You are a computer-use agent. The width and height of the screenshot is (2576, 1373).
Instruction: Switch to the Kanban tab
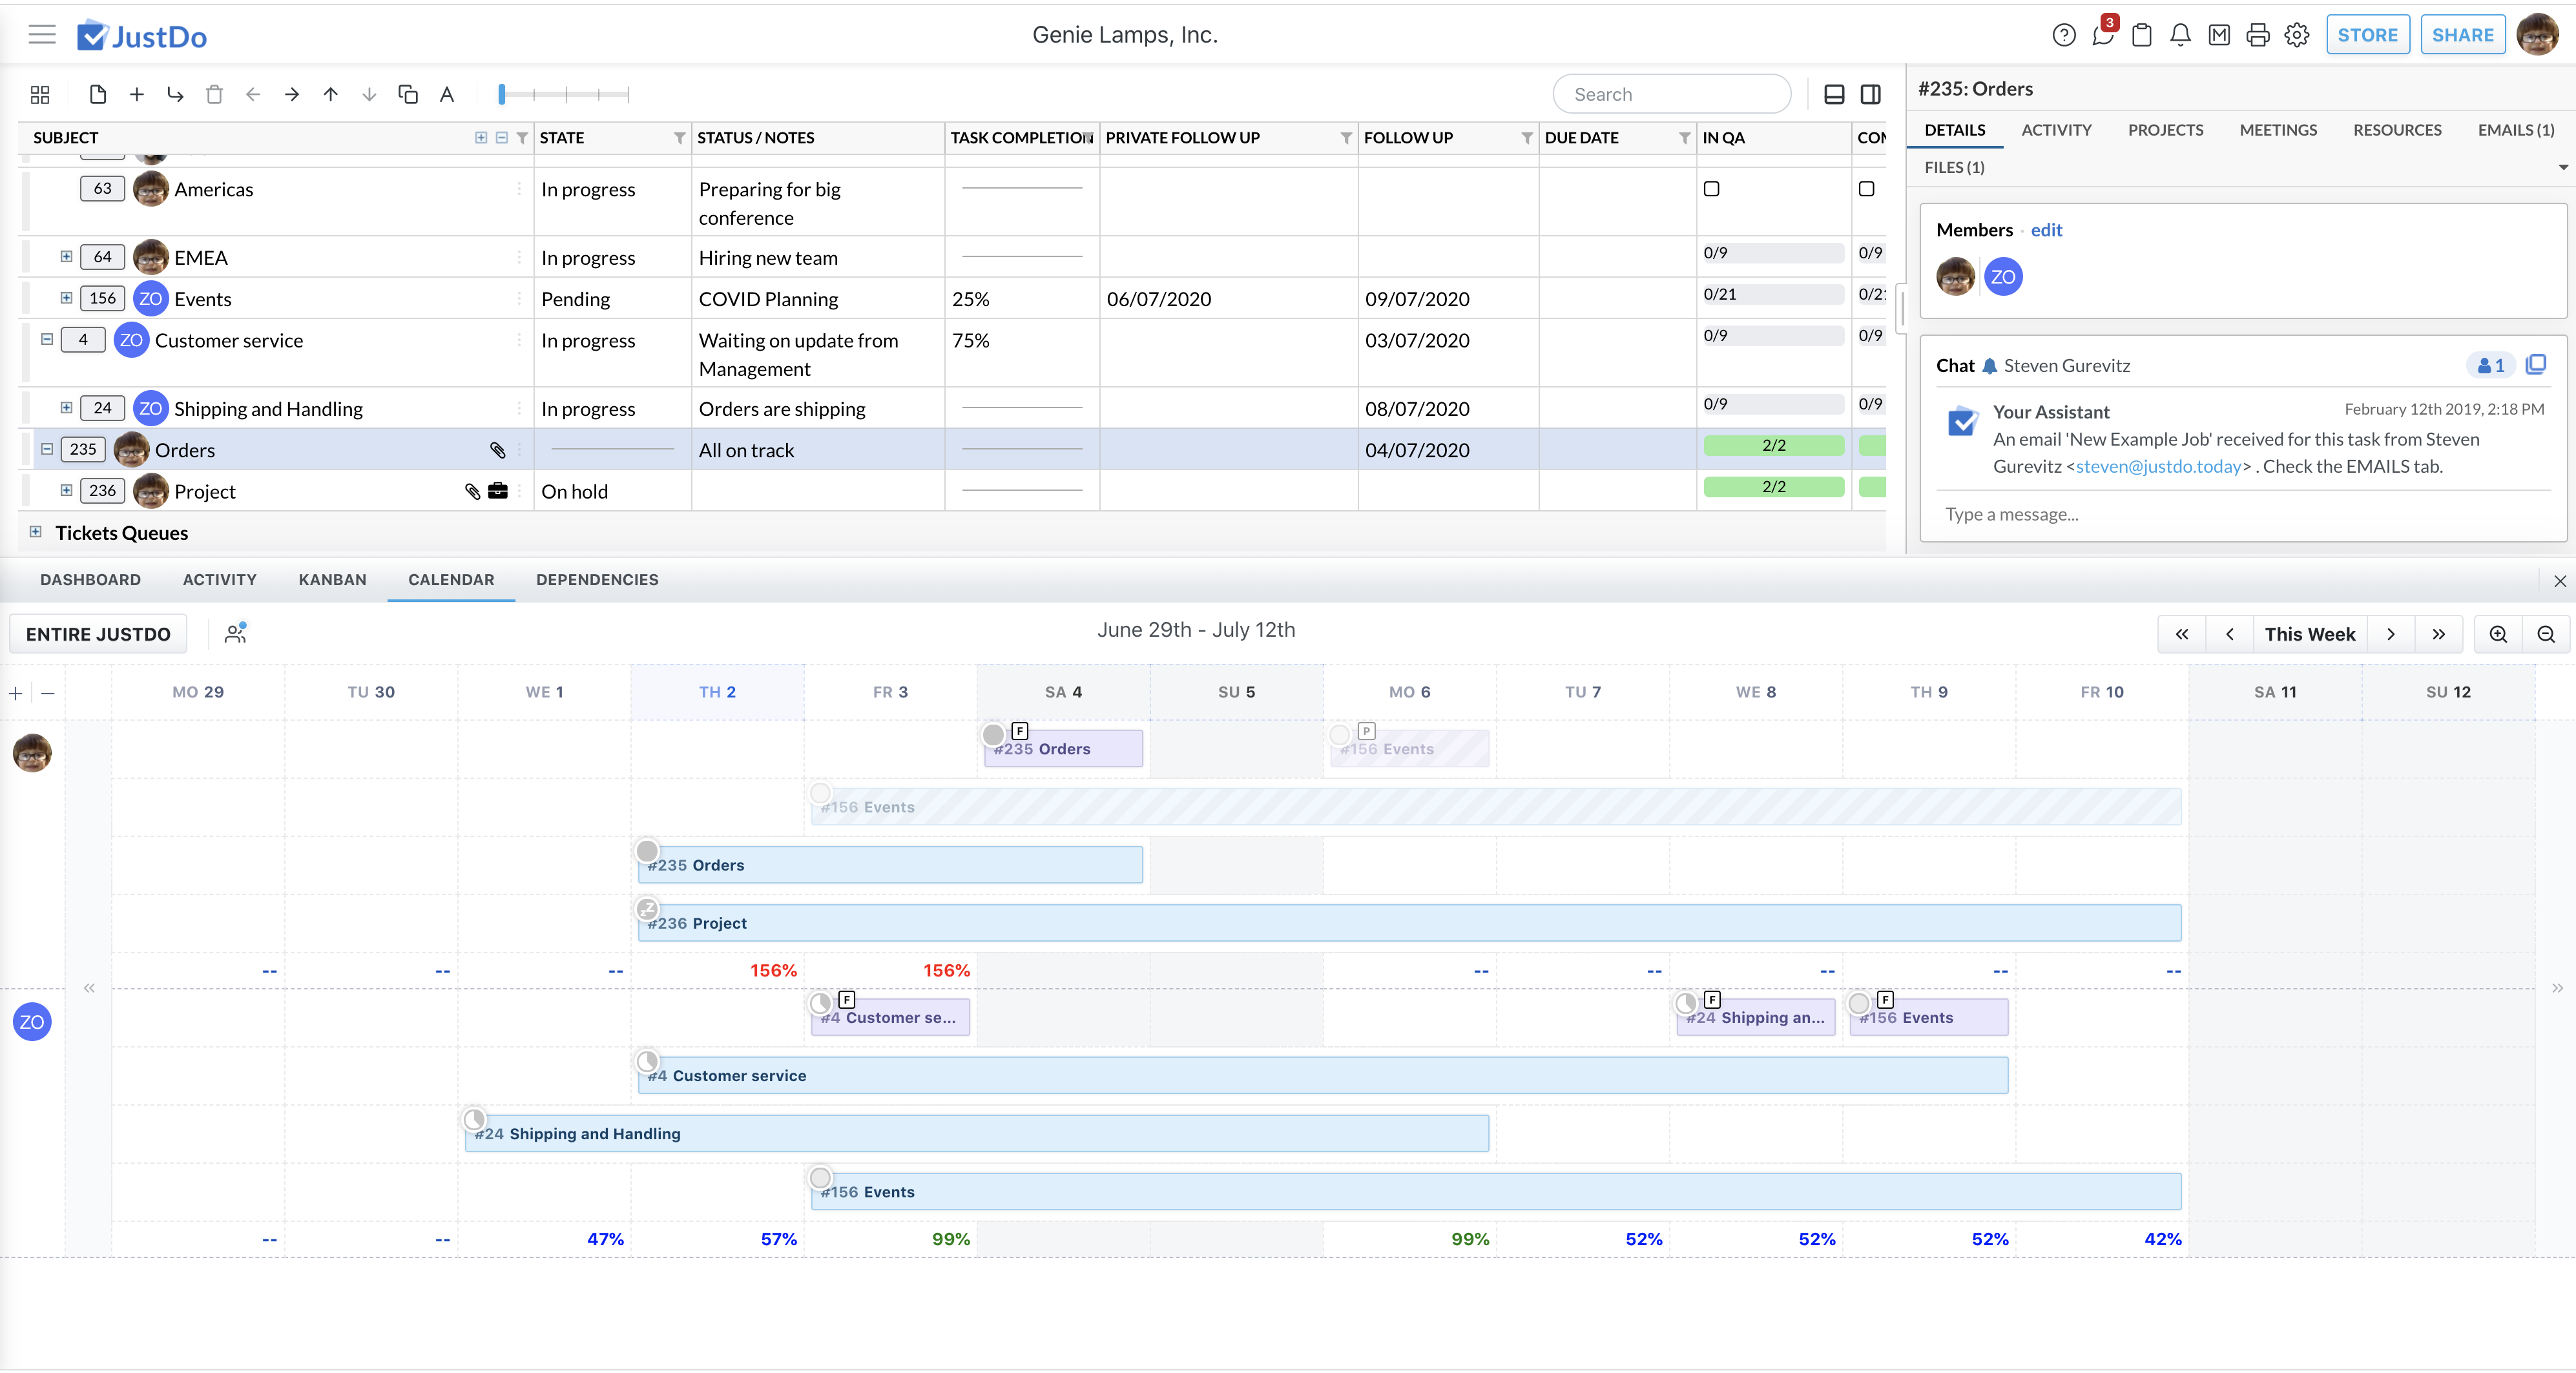click(332, 580)
